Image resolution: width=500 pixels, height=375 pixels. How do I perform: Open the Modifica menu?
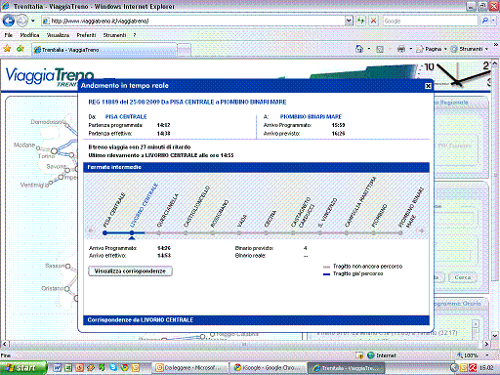(x=29, y=35)
